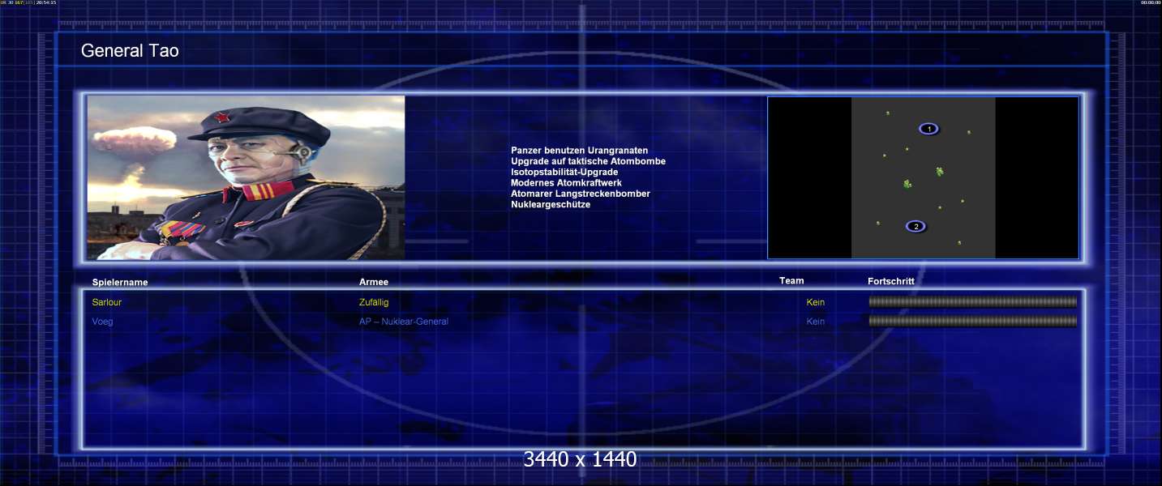The height and width of the screenshot is (486, 1162).
Task: Select player name 'Voeg'
Action: point(103,322)
